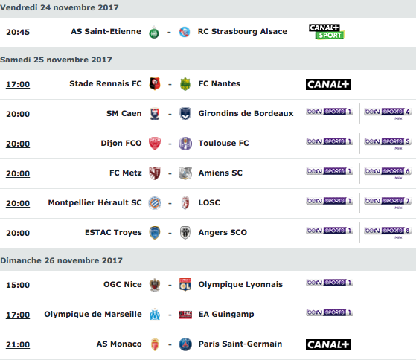
Task: Click the AS Saint-Etienne club crest
Action: tap(154, 32)
